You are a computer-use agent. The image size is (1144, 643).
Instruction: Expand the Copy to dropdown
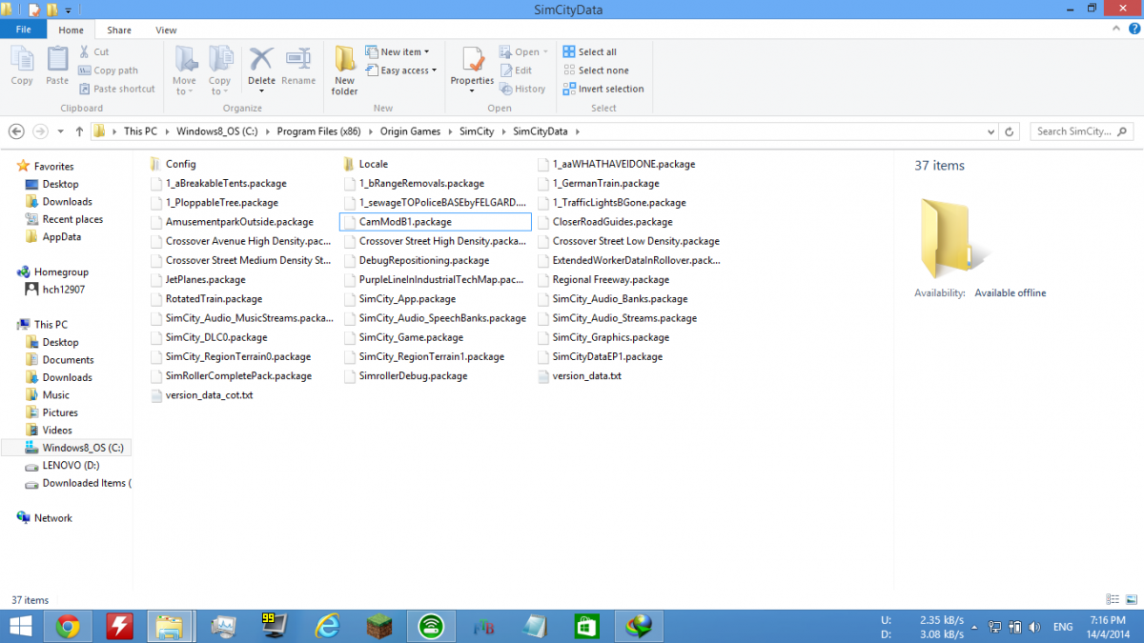click(x=220, y=86)
